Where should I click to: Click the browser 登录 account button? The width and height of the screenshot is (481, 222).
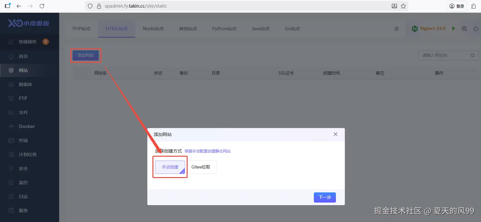[457, 6]
